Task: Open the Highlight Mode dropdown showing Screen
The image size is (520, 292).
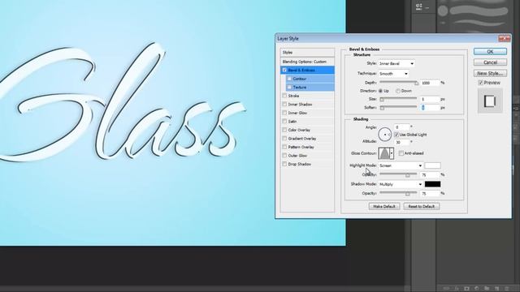Action: [401, 165]
